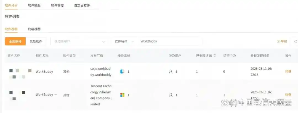This screenshot has height=113, width=298.
Task: Click the info icon next to 运行中
Action: click(235, 56)
